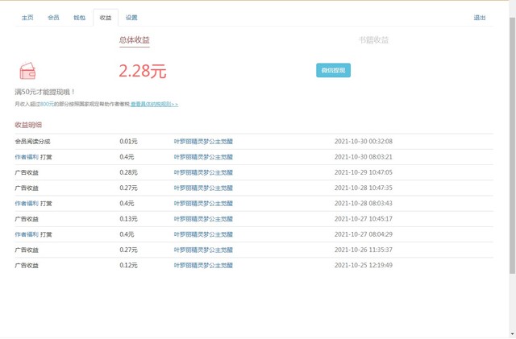Click the red wallet icon
516x339 pixels.
pos(27,70)
